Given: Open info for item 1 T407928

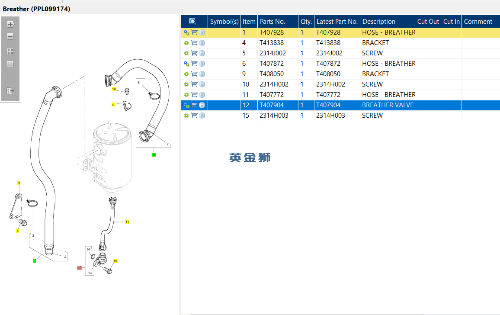Looking at the screenshot, I should pyautogui.click(x=202, y=32).
